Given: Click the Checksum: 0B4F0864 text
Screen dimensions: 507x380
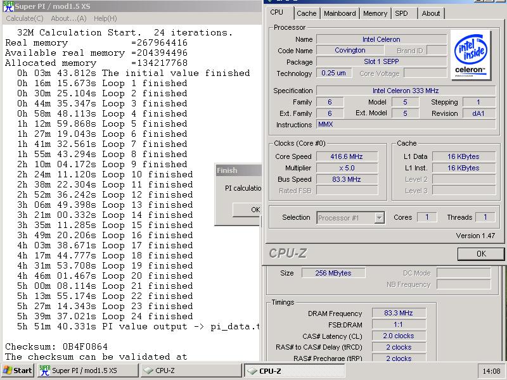Looking at the screenshot, I should click(x=56, y=346).
